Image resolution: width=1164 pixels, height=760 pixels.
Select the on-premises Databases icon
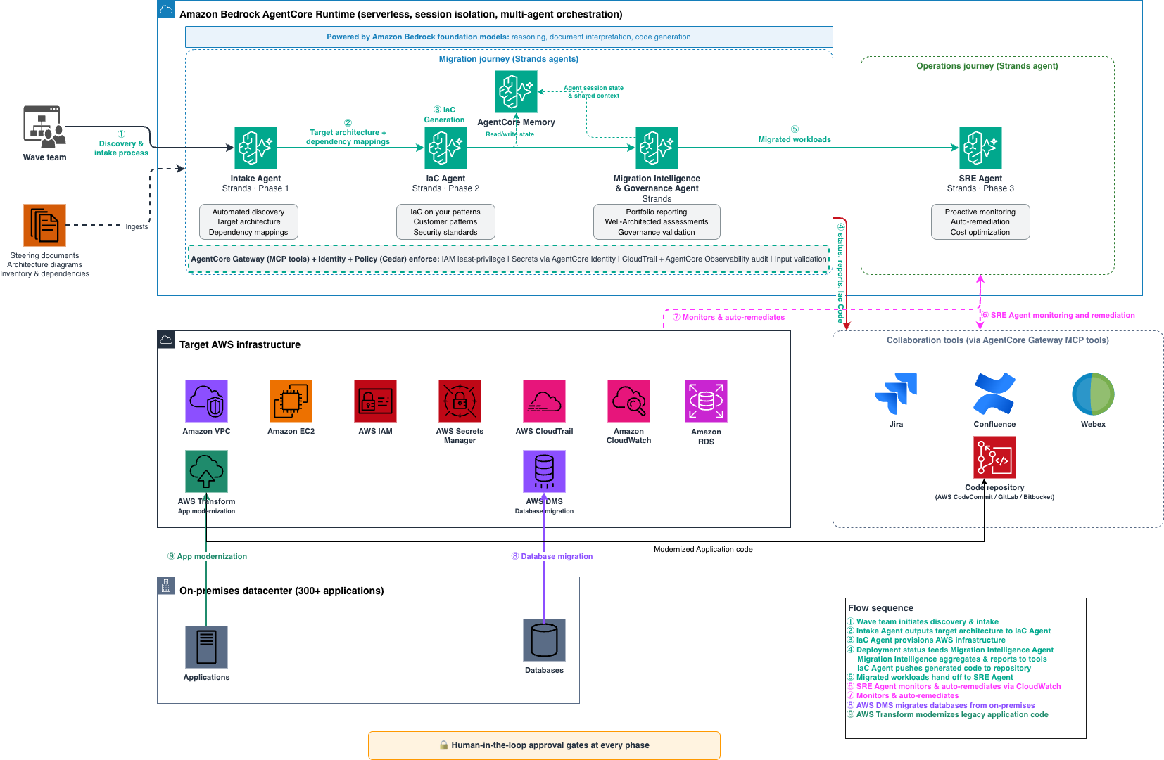tap(544, 640)
